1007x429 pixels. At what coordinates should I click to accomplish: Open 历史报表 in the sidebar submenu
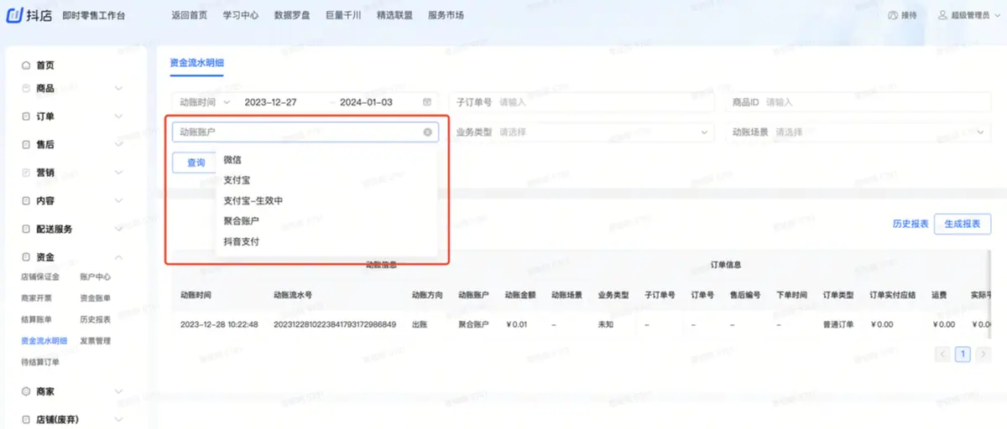point(95,319)
